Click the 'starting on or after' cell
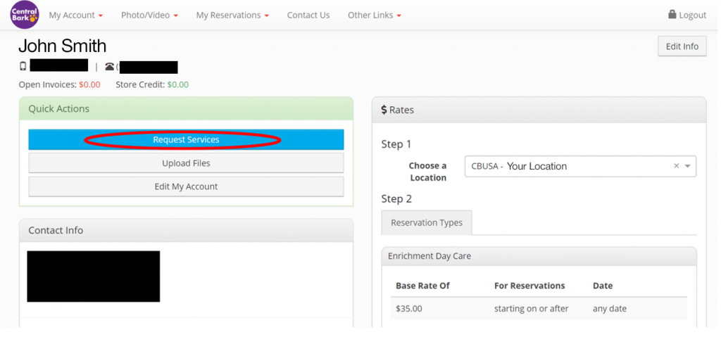The image size is (721, 337). pyautogui.click(x=531, y=308)
